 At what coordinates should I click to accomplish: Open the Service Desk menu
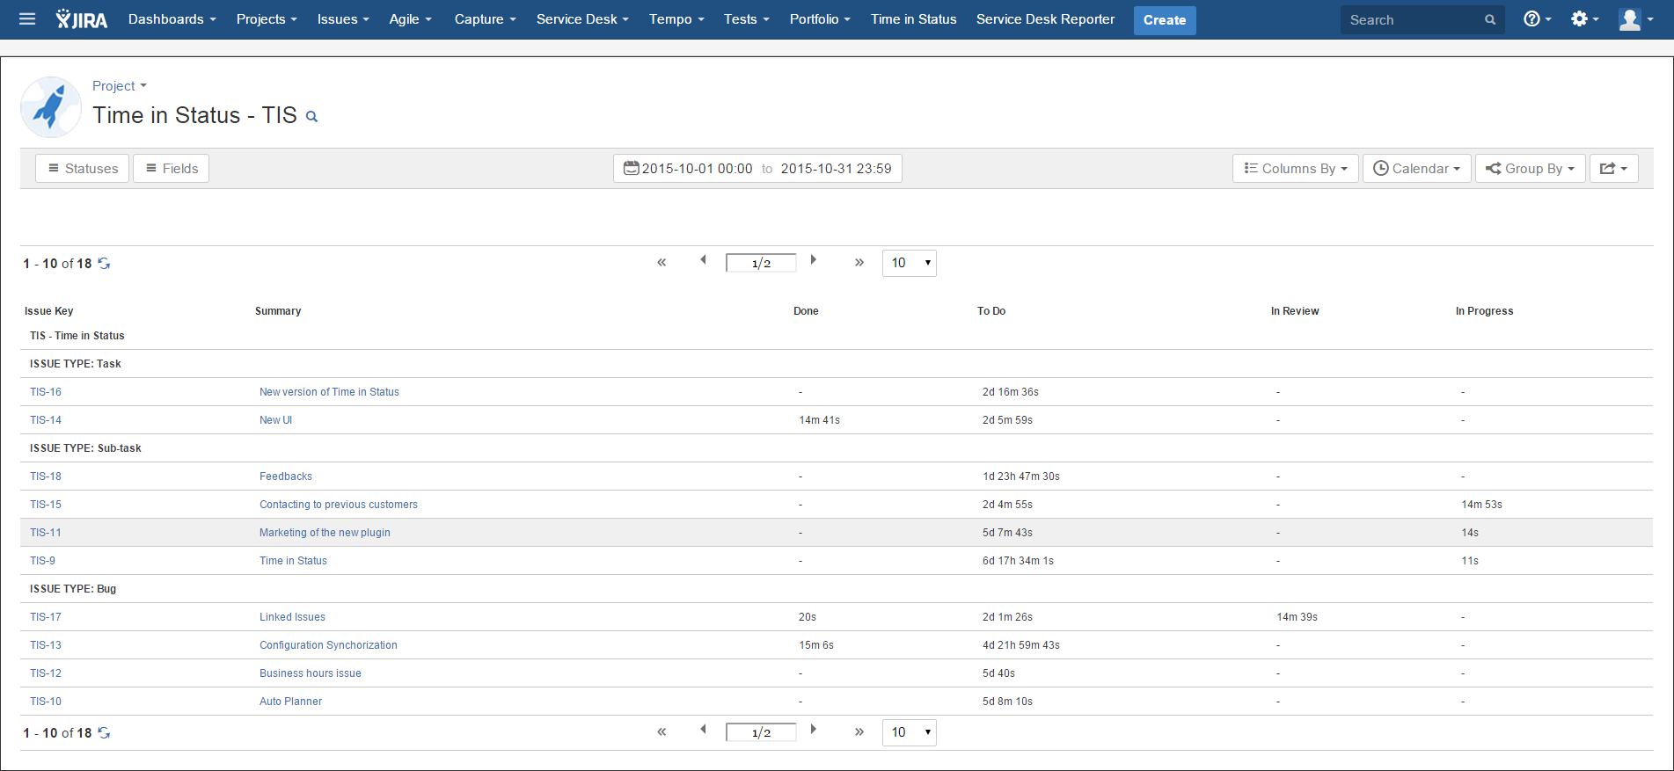582,19
